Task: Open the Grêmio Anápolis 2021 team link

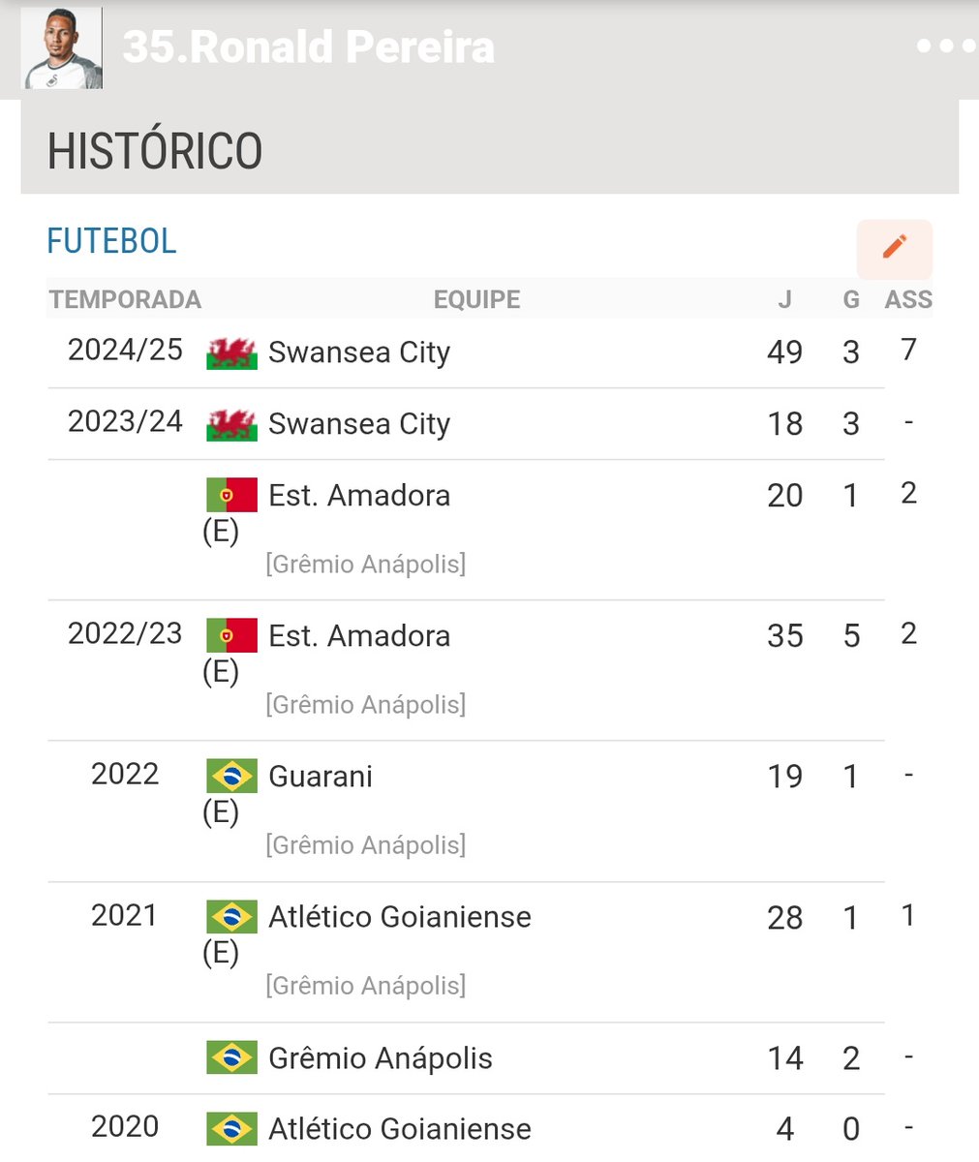Action: click(381, 1058)
